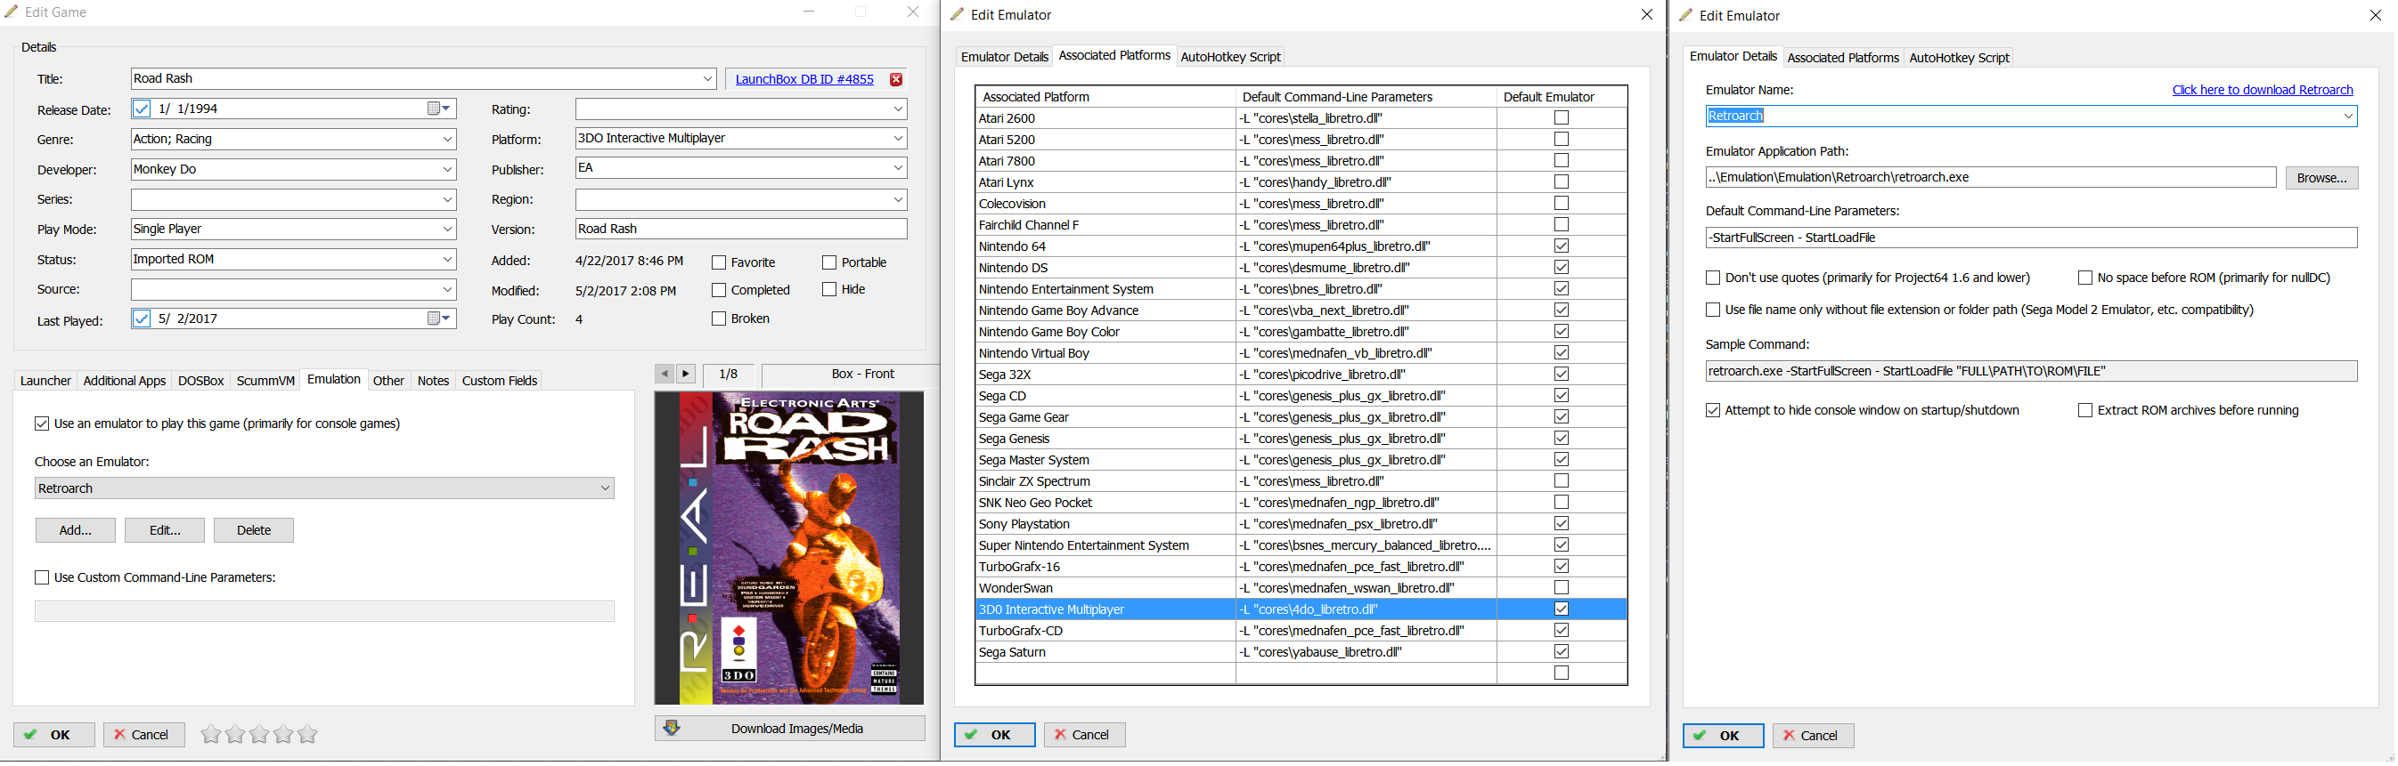Open the LaunchBox DB ID #4855 link
The width and height of the screenshot is (2398, 766).
click(804, 80)
